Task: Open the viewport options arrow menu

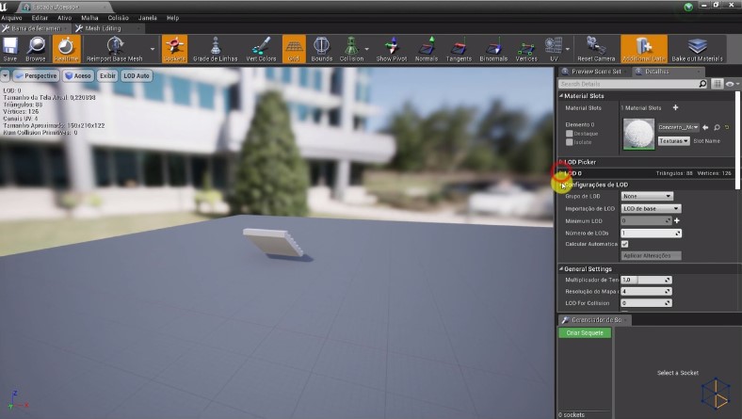Action: 5,75
